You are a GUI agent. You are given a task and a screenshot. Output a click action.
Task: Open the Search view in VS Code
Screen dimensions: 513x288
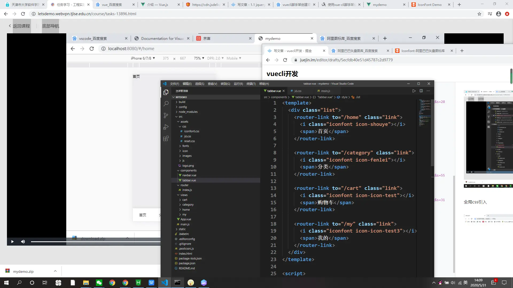coord(166,104)
